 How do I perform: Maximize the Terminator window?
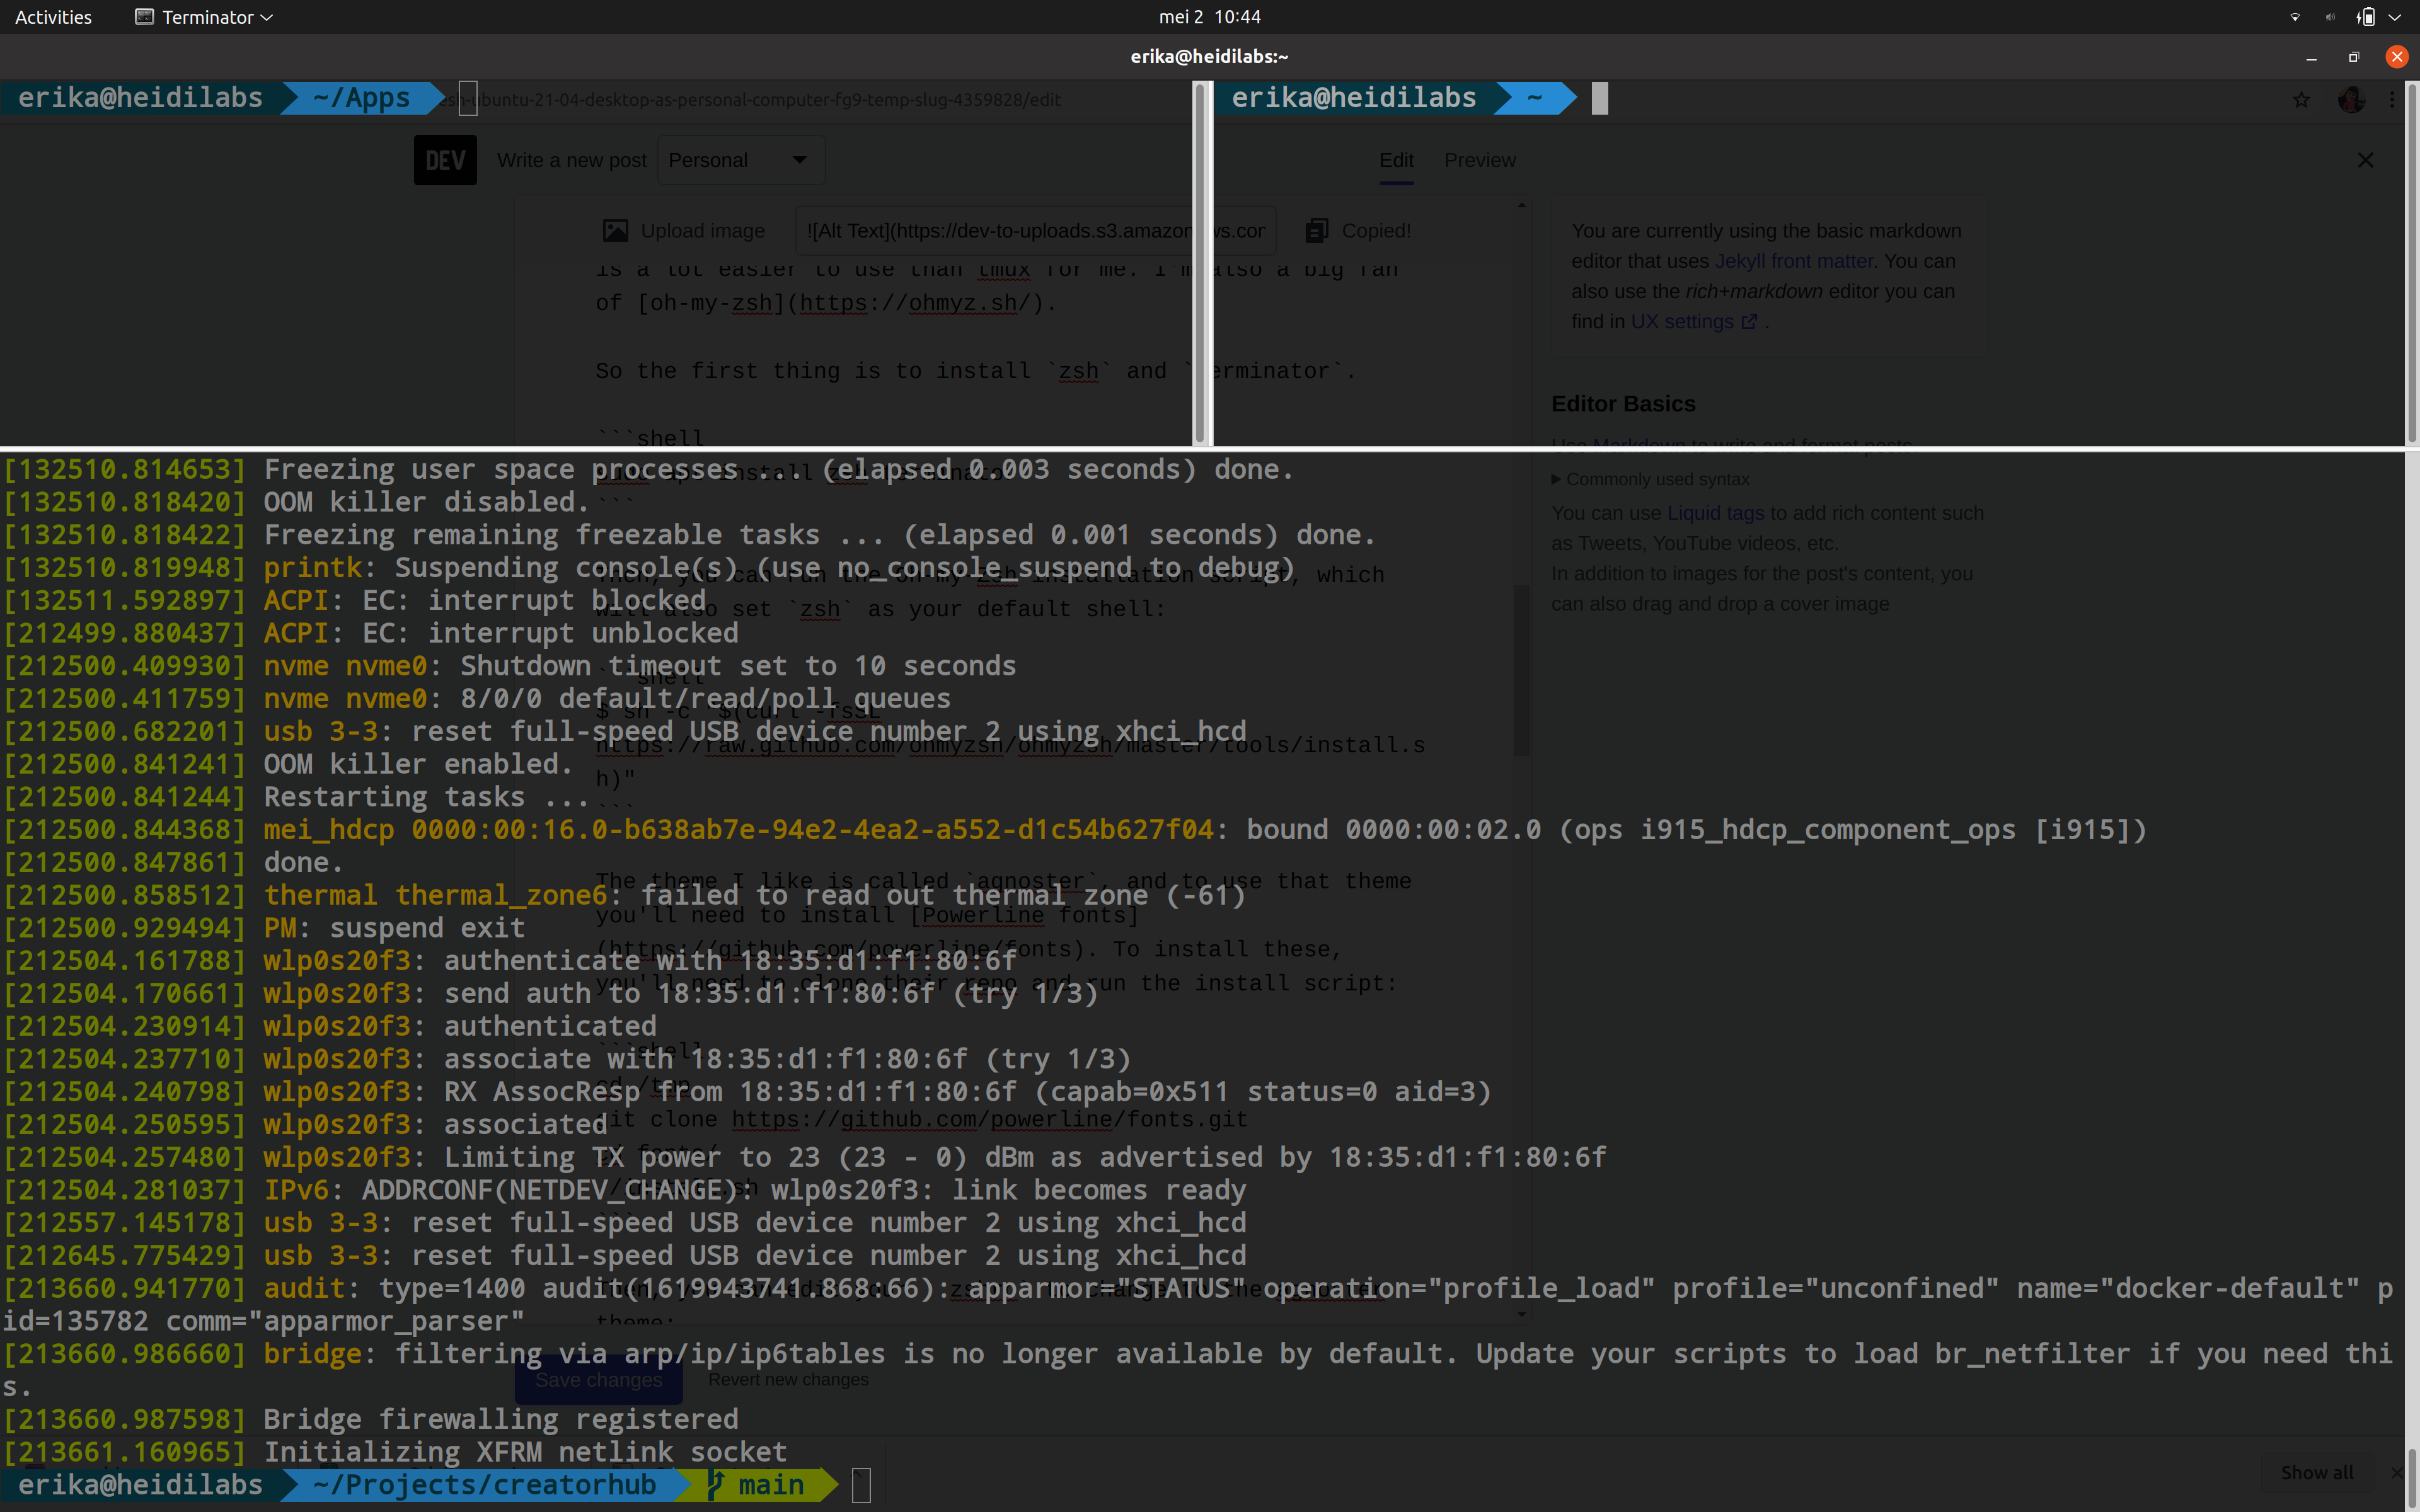[x=2353, y=57]
